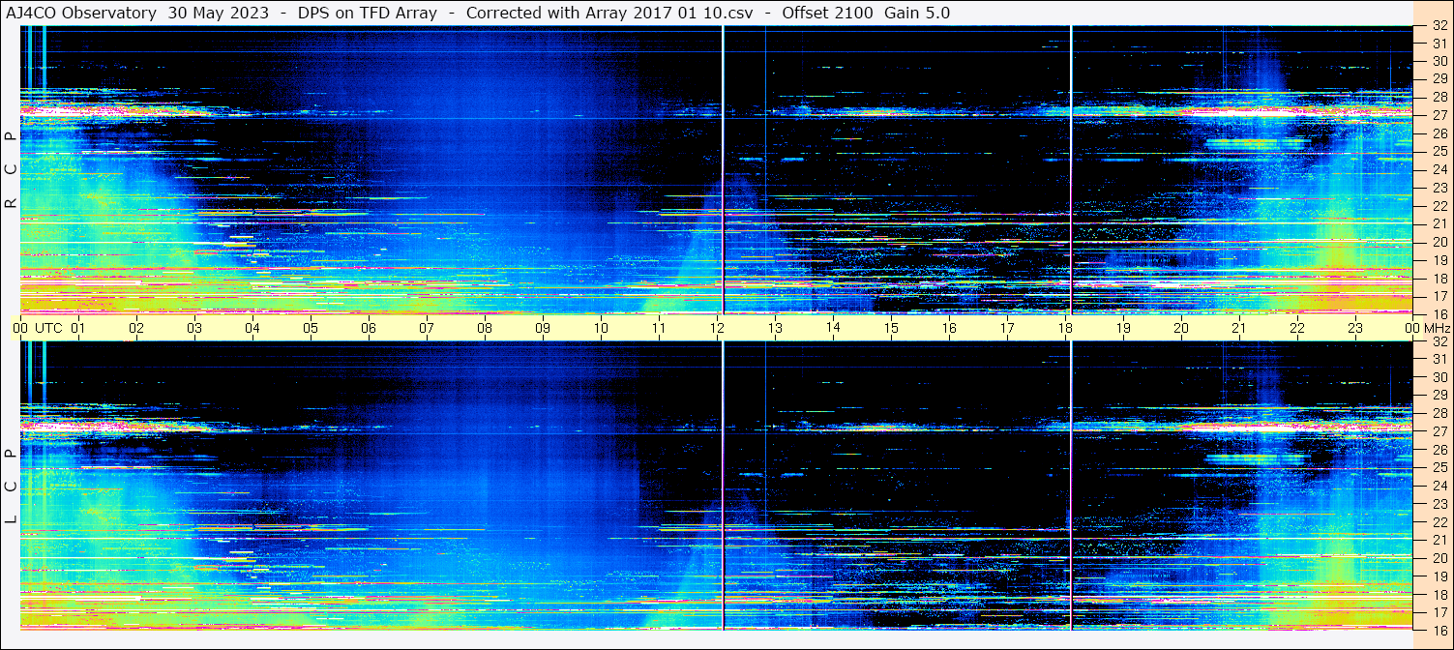
Task: Select the "04" hour mark on time axis
Action: pyautogui.click(x=252, y=328)
